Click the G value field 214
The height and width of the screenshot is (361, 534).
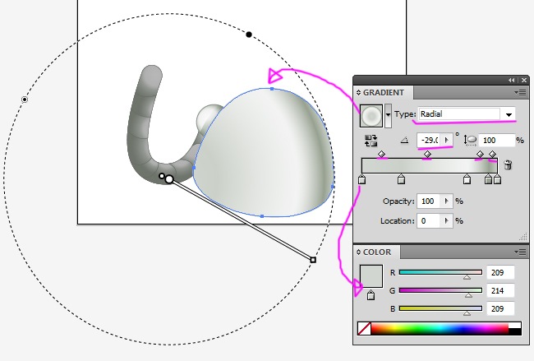[x=500, y=291]
